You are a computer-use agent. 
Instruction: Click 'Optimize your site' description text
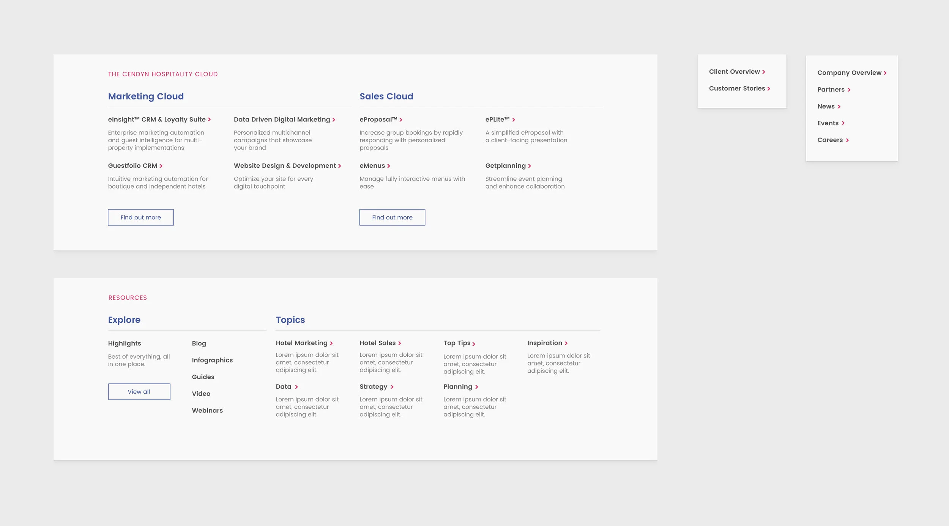(x=273, y=183)
